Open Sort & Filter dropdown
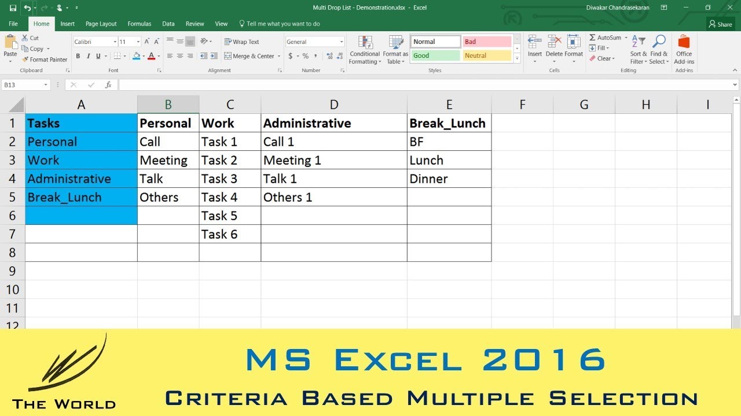 click(639, 50)
